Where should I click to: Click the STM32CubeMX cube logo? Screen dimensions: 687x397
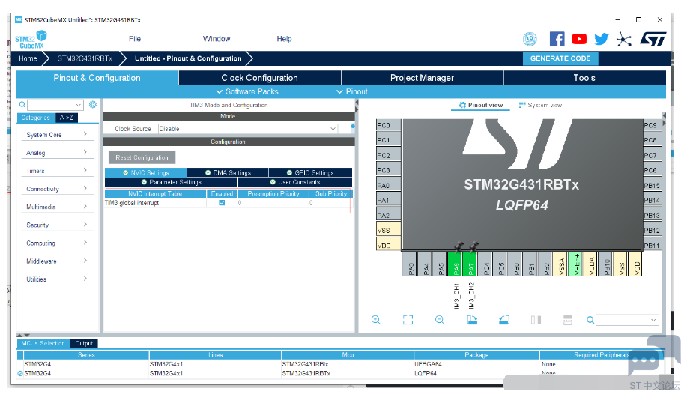[x=31, y=40]
